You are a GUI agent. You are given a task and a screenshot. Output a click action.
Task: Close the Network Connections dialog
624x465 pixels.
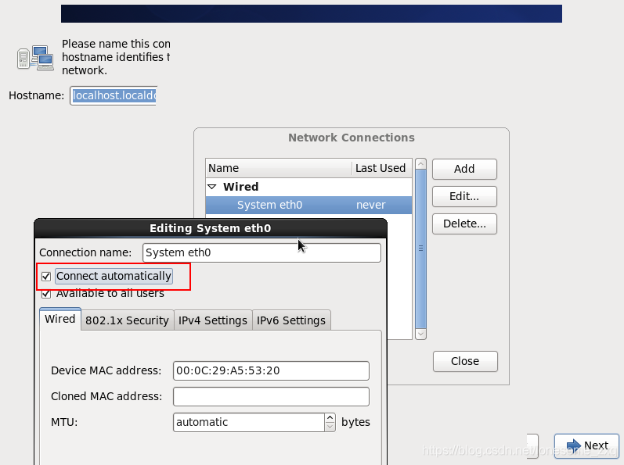pos(465,361)
